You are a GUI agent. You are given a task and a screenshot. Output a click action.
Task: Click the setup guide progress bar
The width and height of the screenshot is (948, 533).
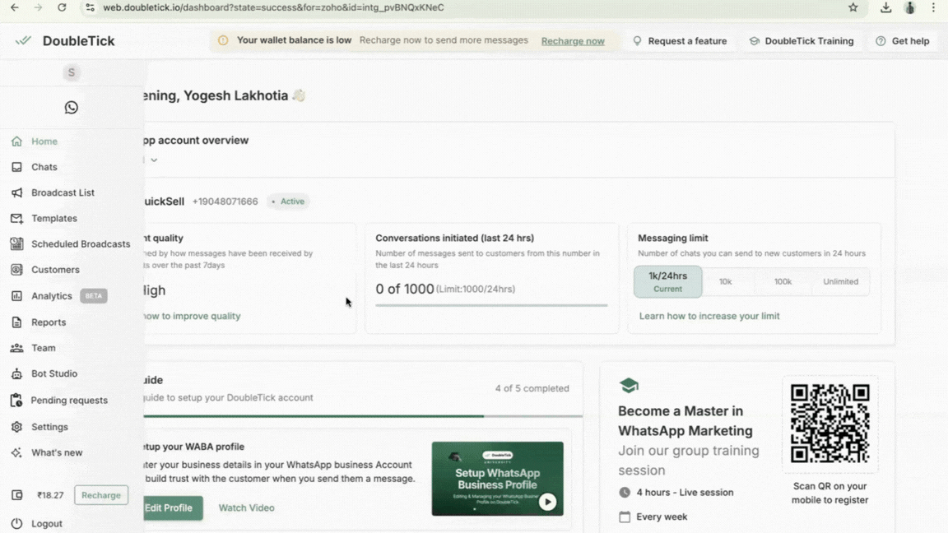pyautogui.click(x=362, y=416)
